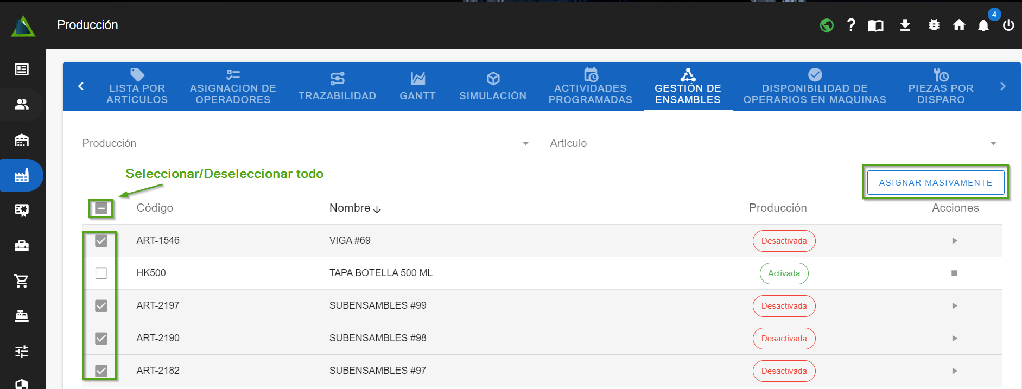Open the help question mark icon

851,25
